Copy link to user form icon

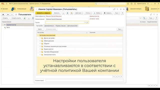point(114,9)
